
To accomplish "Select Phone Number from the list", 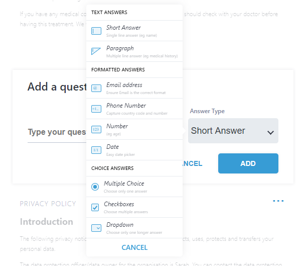I will coord(134,109).
